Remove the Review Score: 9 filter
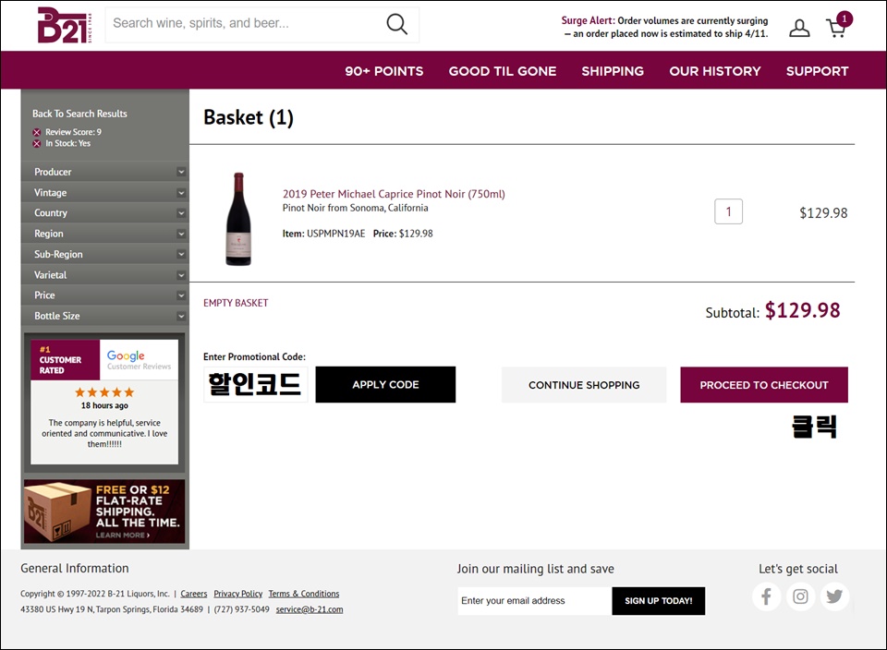This screenshot has height=650, width=887. [37, 132]
